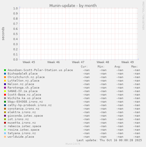This screenshot has height=147, width=146.
Task: Click the Week 49 axis label
Action: [127, 62]
